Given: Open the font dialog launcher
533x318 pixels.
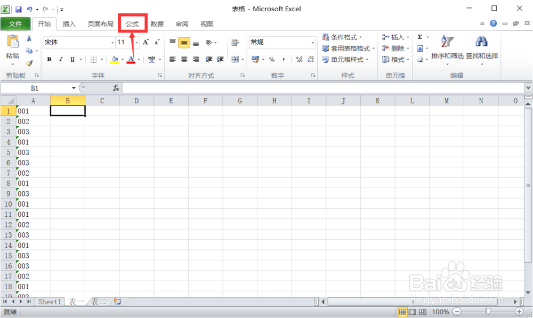Looking at the screenshot, I should click(160, 76).
